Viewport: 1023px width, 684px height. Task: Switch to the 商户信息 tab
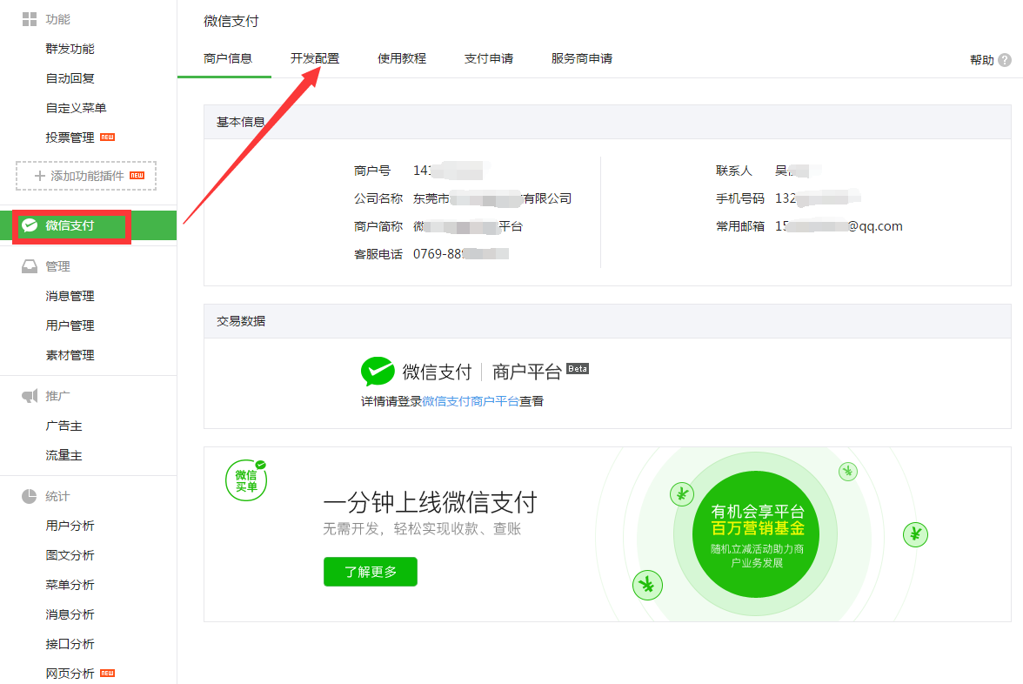(228, 59)
